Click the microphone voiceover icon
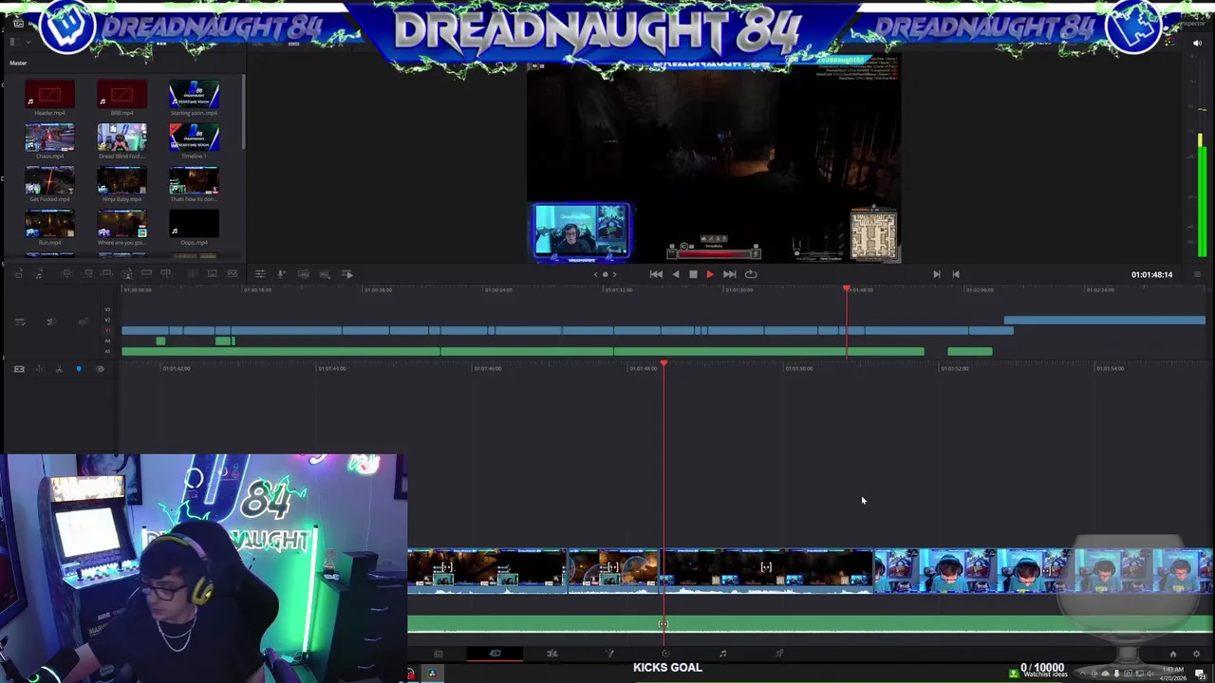1215x683 pixels. tap(282, 274)
